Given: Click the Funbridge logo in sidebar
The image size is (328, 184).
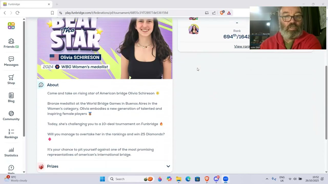Looking at the screenshot, I should [x=11, y=26].
